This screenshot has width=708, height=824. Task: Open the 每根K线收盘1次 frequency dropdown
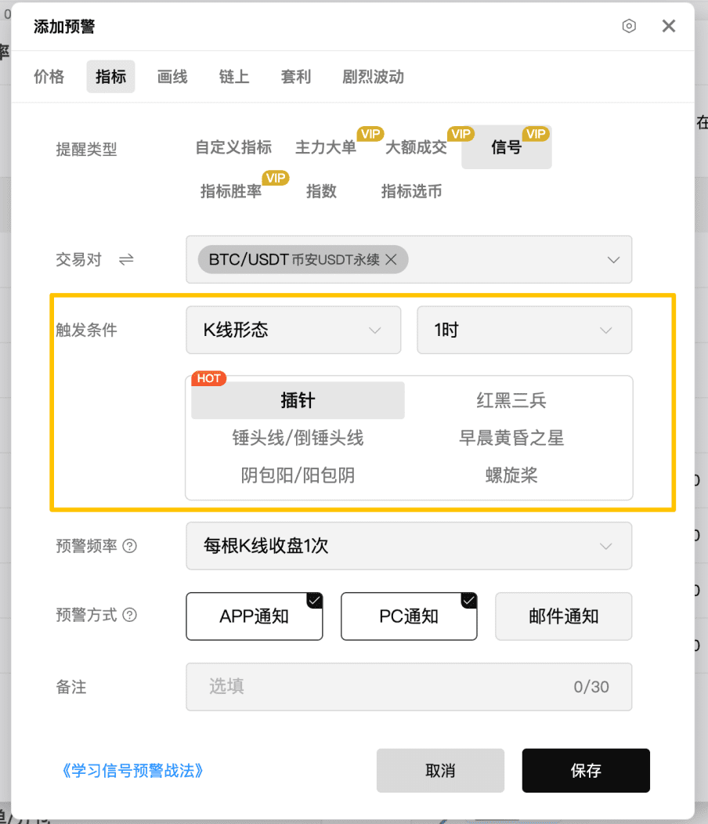pyautogui.click(x=409, y=546)
